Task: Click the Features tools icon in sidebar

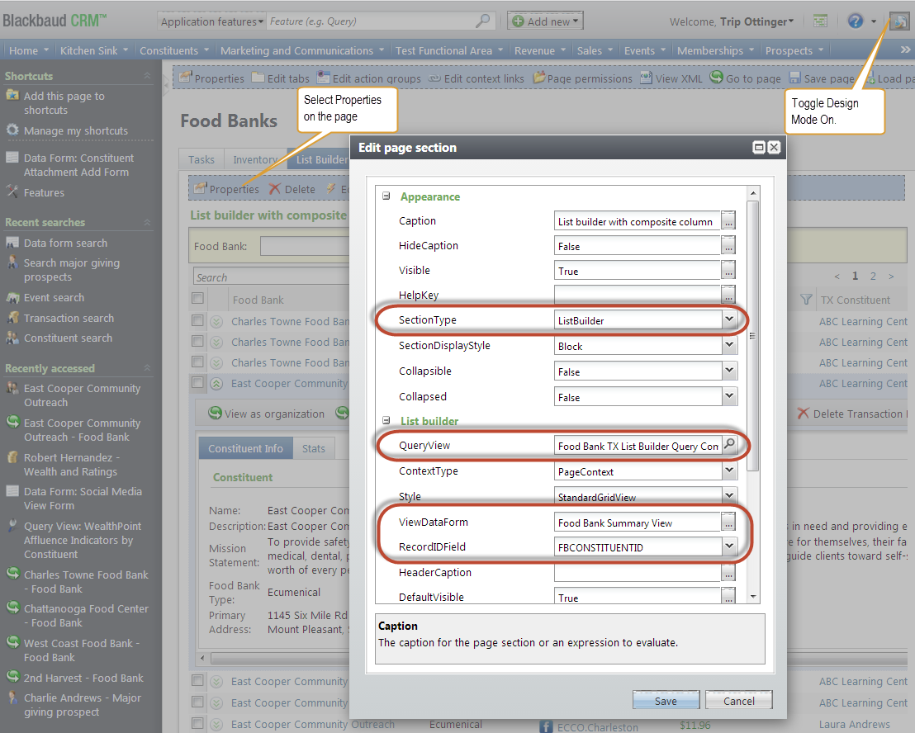Action: (x=12, y=192)
